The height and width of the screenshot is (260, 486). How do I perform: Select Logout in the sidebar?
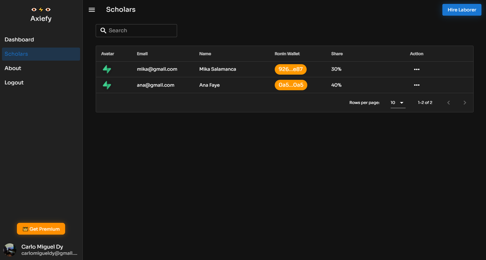pyautogui.click(x=14, y=82)
